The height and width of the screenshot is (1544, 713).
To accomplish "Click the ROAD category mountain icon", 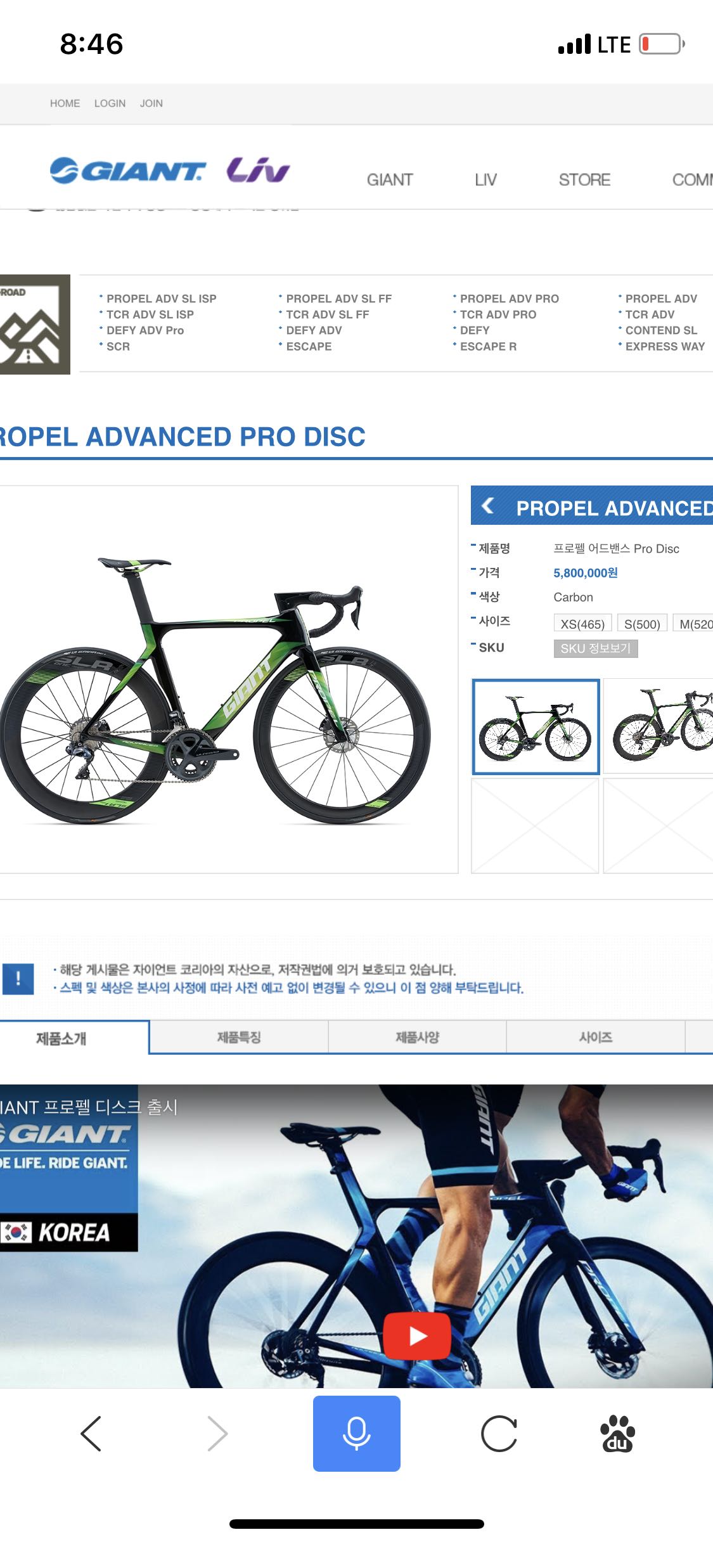I will pos(35,324).
